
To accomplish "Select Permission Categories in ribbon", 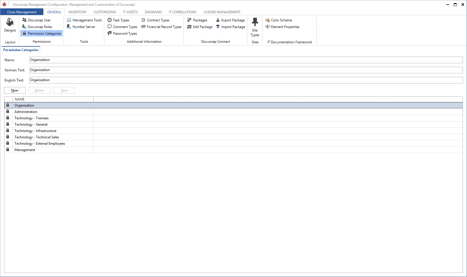I will point(42,34).
